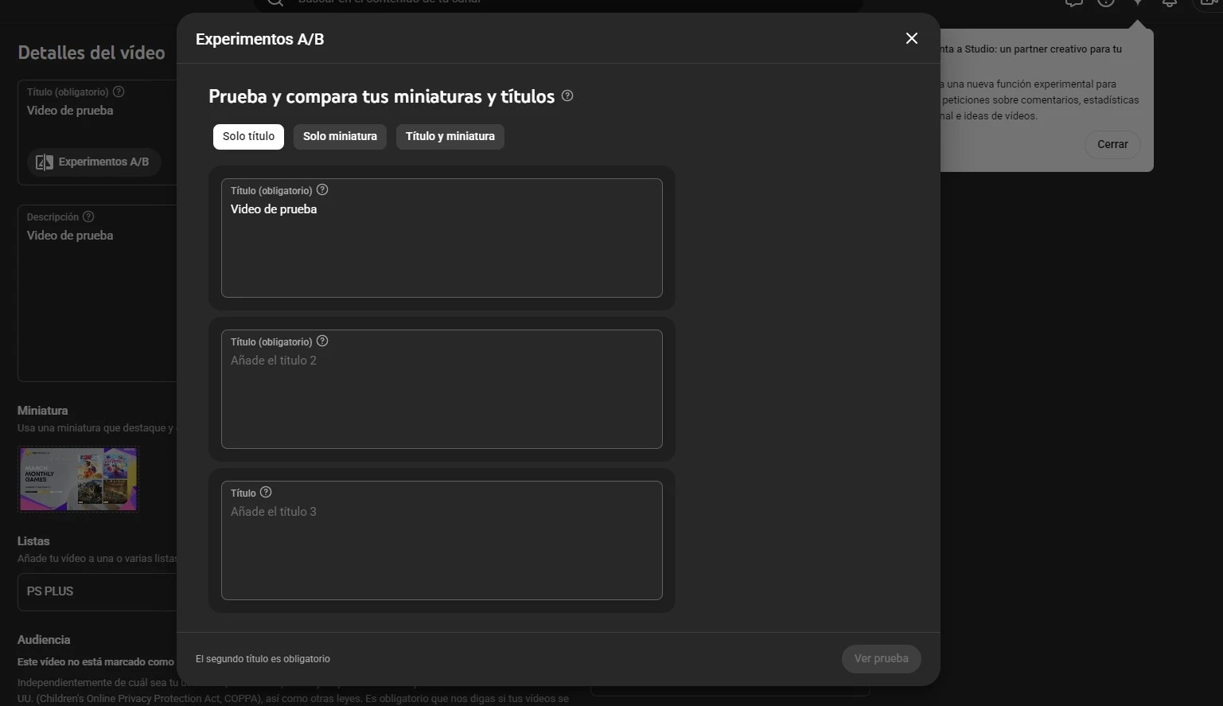Close the Experimentos A/B dialog

coord(911,37)
